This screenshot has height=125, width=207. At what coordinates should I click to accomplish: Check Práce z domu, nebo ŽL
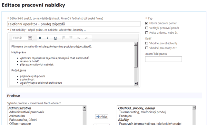[x=147, y=33]
